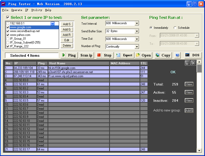Select the Immediately radio button
This screenshot has height=156, width=205.
coord(151,28)
